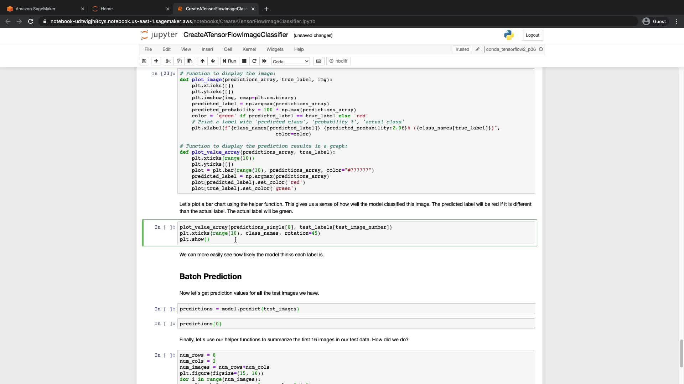Interrupt the kernel with stop icon

[x=244, y=61]
